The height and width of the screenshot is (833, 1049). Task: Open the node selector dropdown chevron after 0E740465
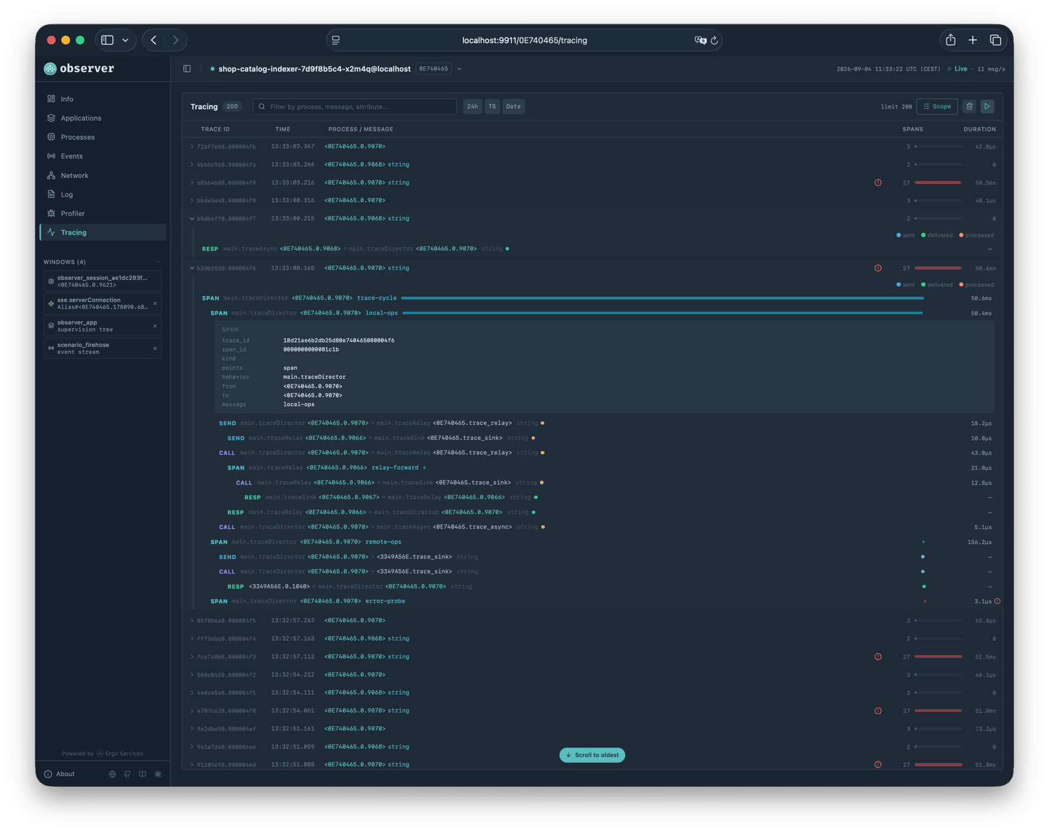point(460,69)
